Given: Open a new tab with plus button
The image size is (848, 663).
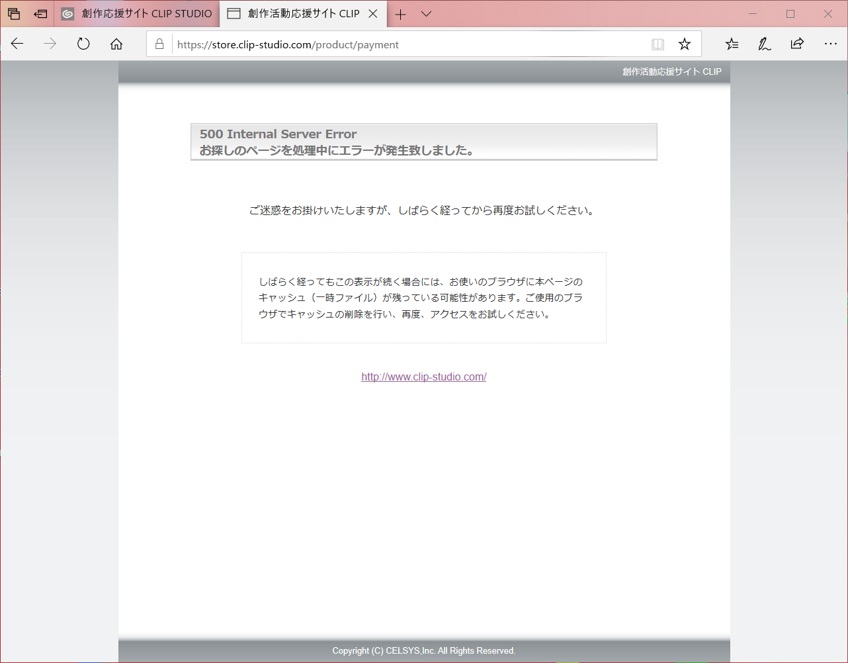Looking at the screenshot, I should coord(400,14).
